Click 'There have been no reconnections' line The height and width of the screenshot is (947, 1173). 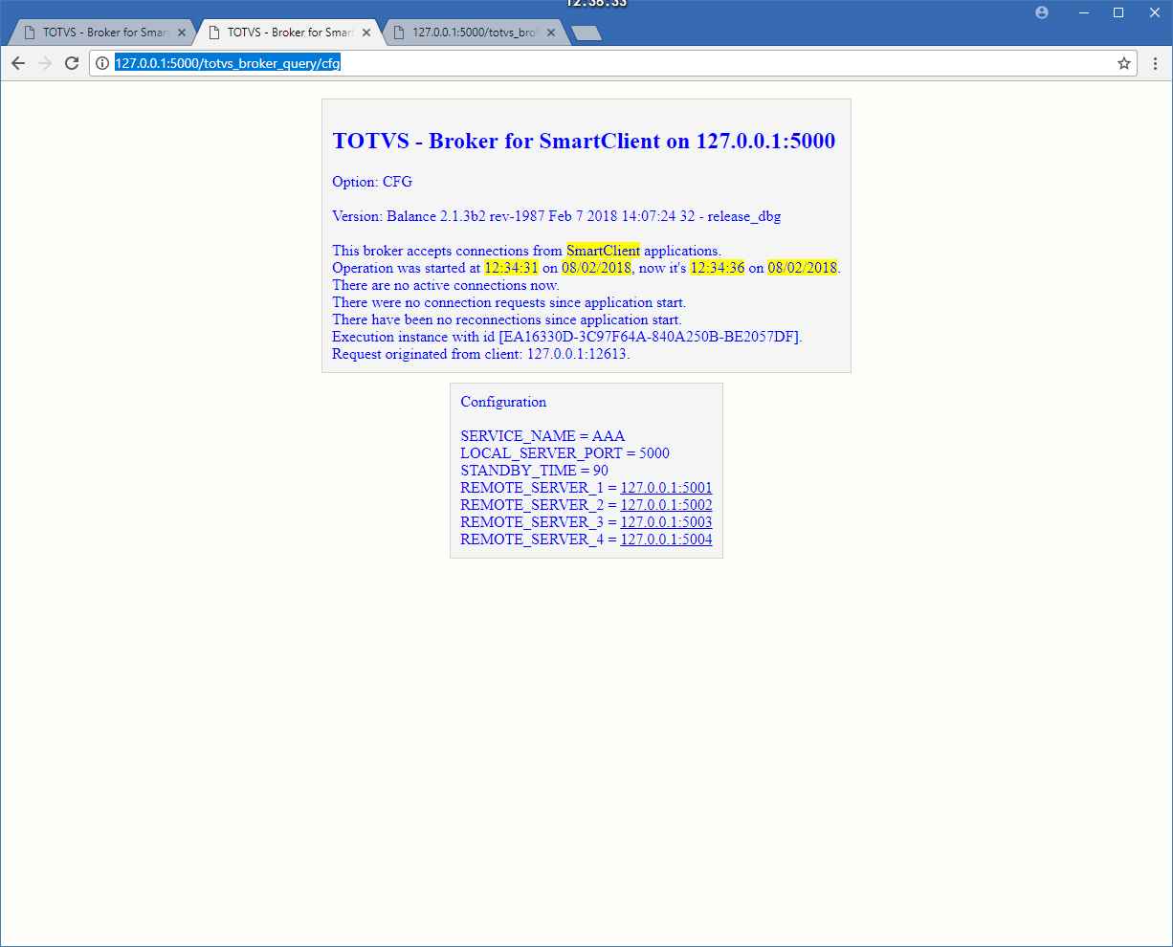click(x=507, y=319)
